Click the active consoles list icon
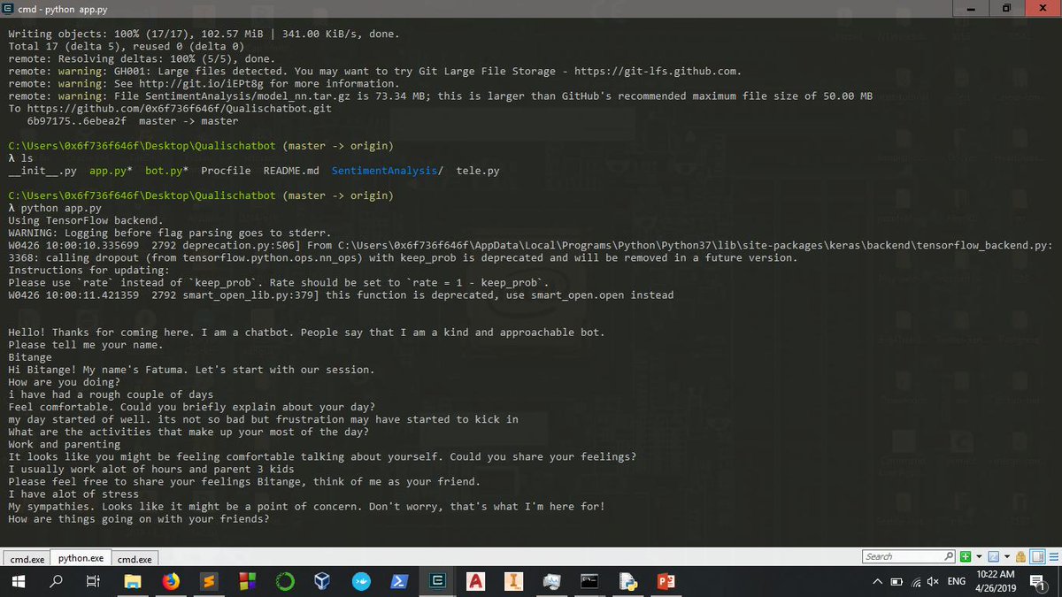 point(993,557)
